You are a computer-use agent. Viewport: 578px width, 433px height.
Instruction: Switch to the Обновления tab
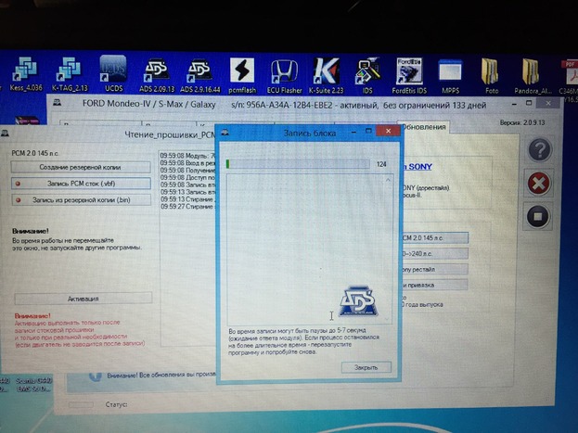click(423, 127)
